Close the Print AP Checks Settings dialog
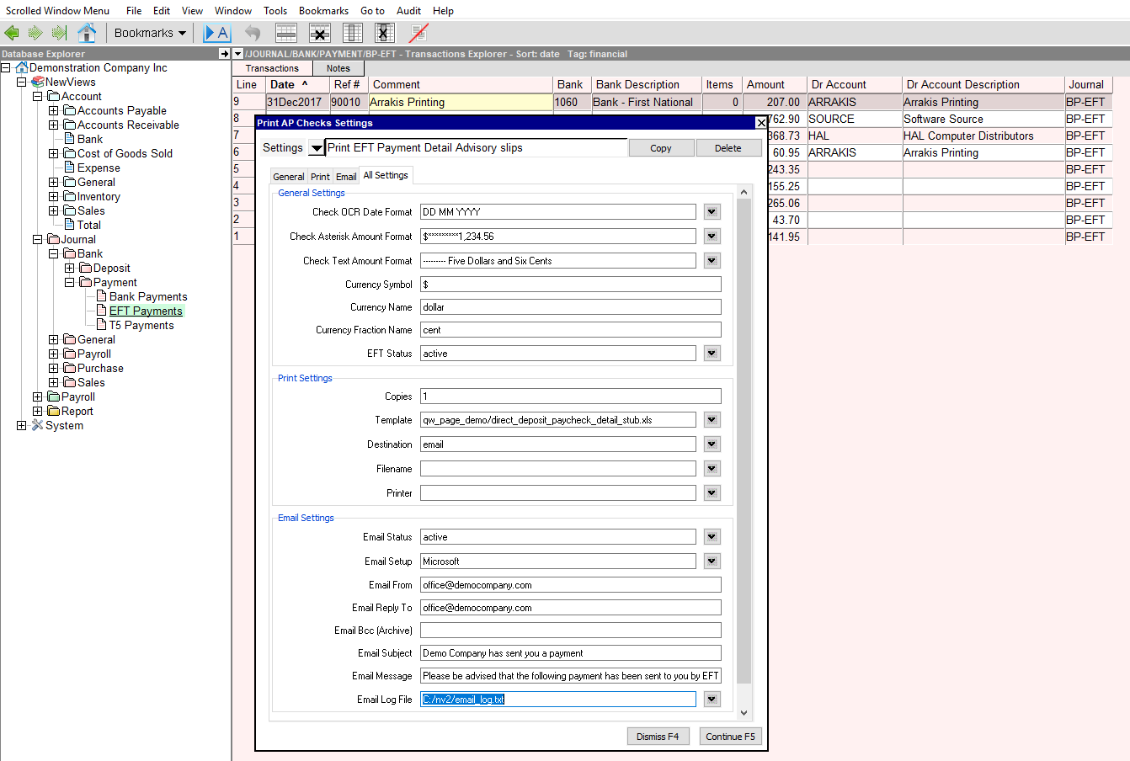The height and width of the screenshot is (761, 1130). click(x=761, y=123)
